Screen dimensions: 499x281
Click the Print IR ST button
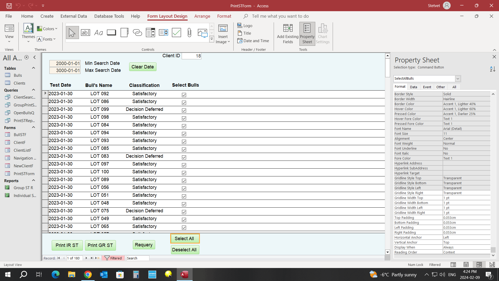(x=67, y=245)
